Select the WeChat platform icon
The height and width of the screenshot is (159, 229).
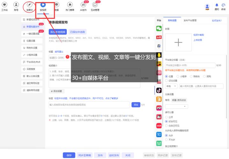pyautogui.click(x=159, y=28)
